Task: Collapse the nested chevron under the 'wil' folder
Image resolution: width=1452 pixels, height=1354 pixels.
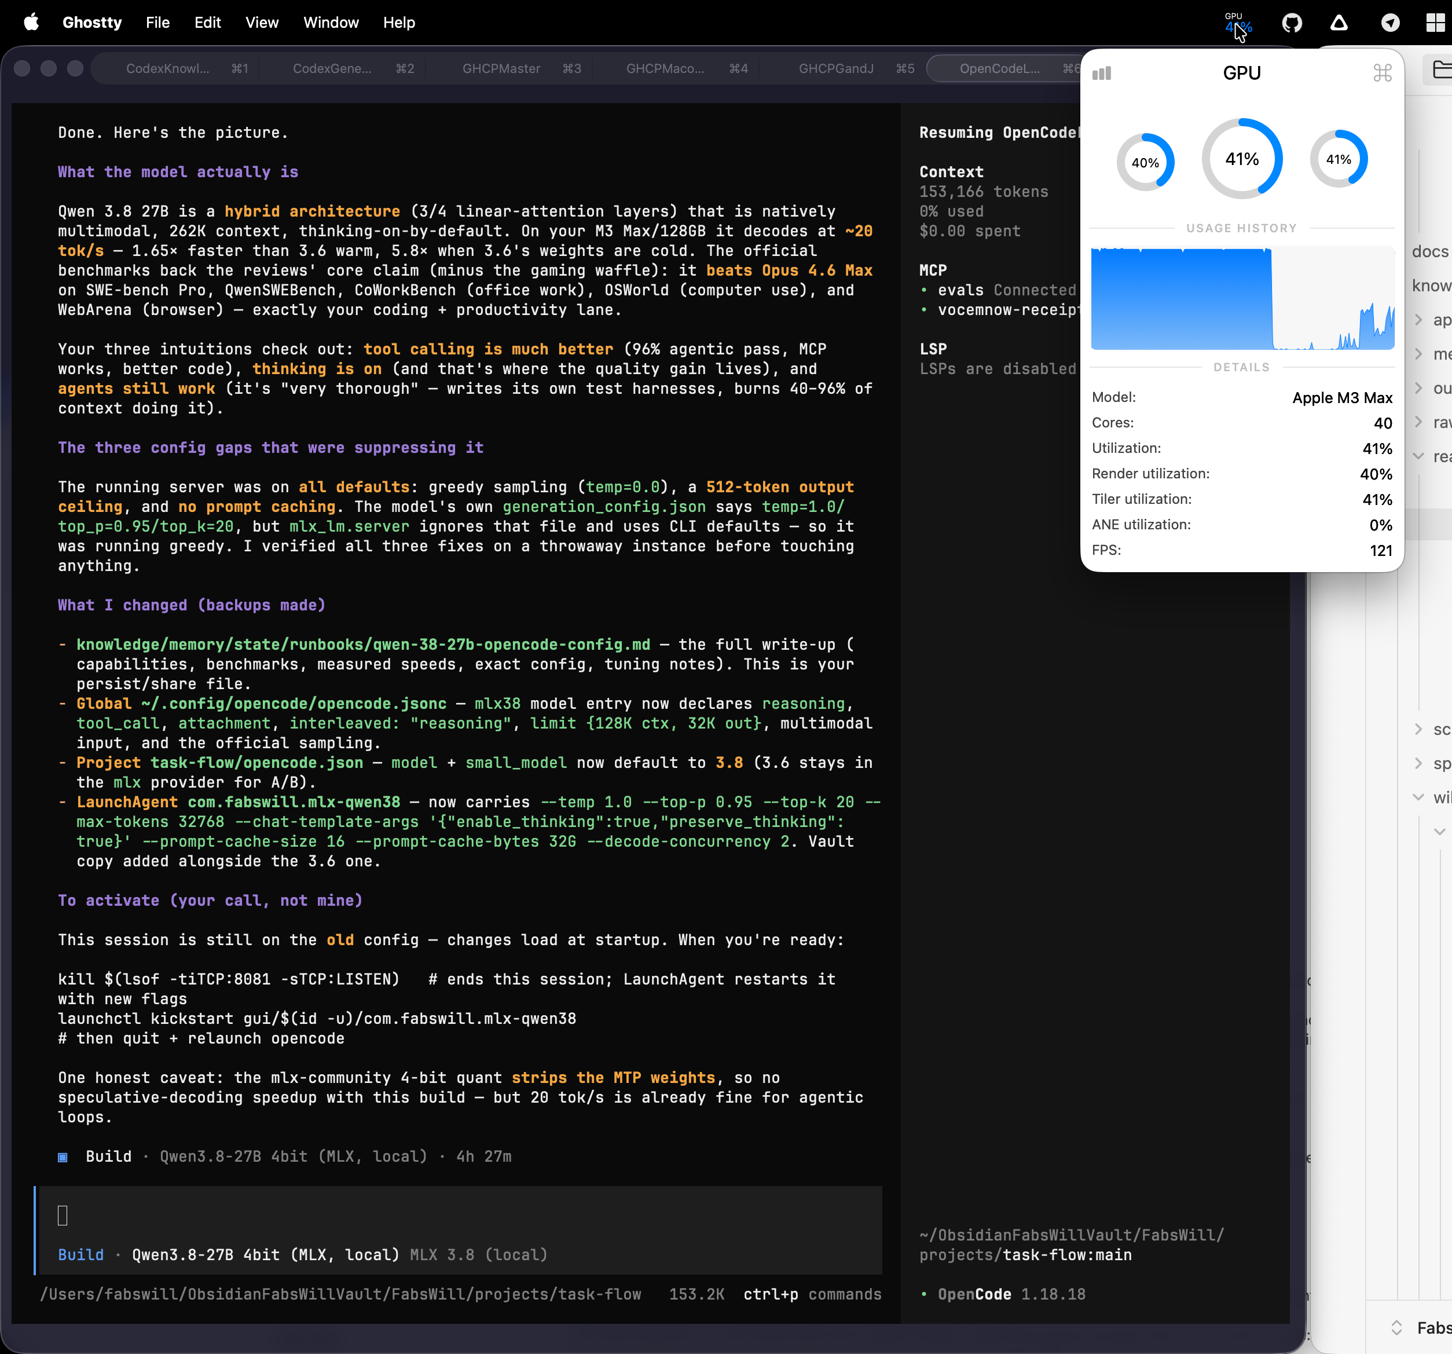Action: 1439,832
